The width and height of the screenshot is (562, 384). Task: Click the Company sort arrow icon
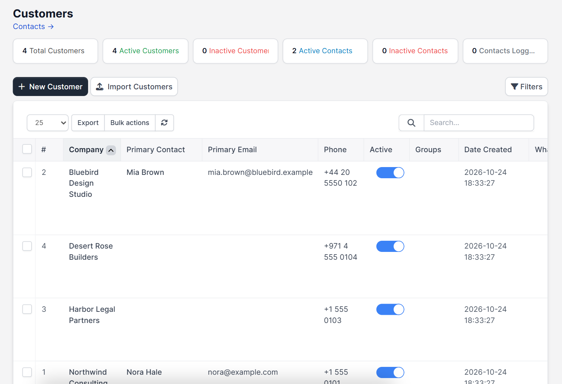[111, 150]
